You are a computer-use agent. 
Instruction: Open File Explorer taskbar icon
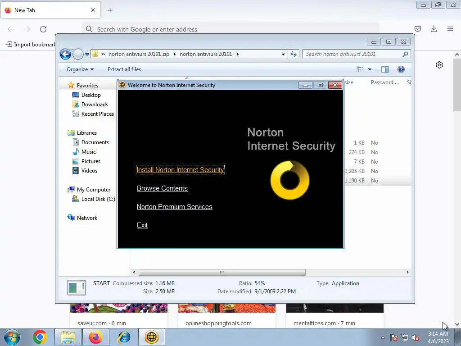click(68, 337)
